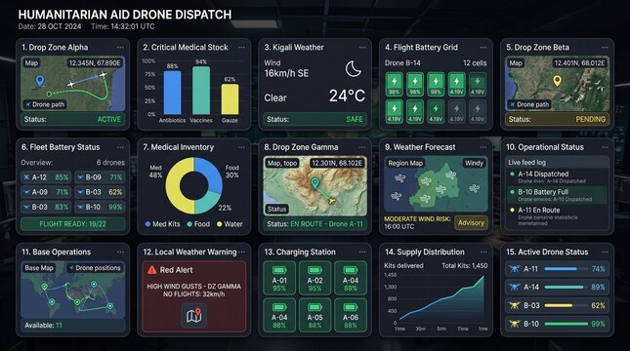Open Base Operations panel options menu
Screen dimensions: 630x351
(x=120, y=252)
